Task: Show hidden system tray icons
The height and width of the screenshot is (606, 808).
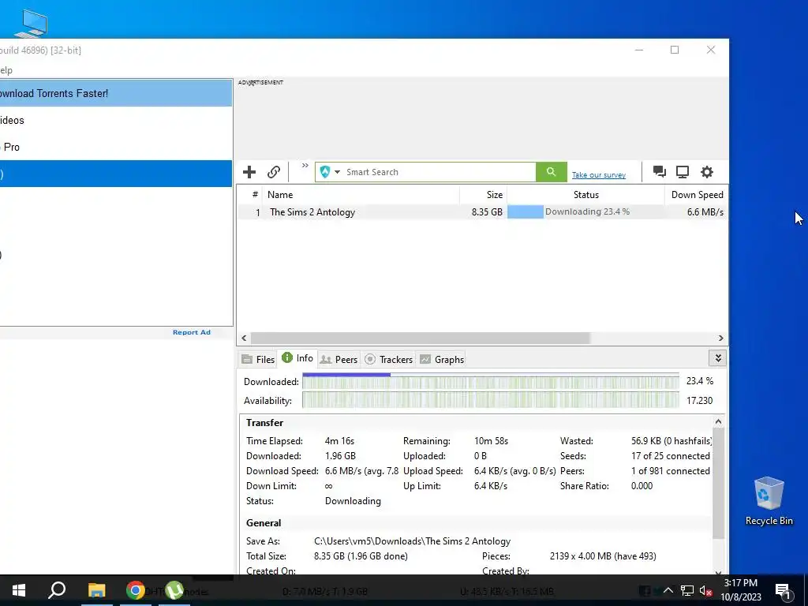Action: (668, 590)
